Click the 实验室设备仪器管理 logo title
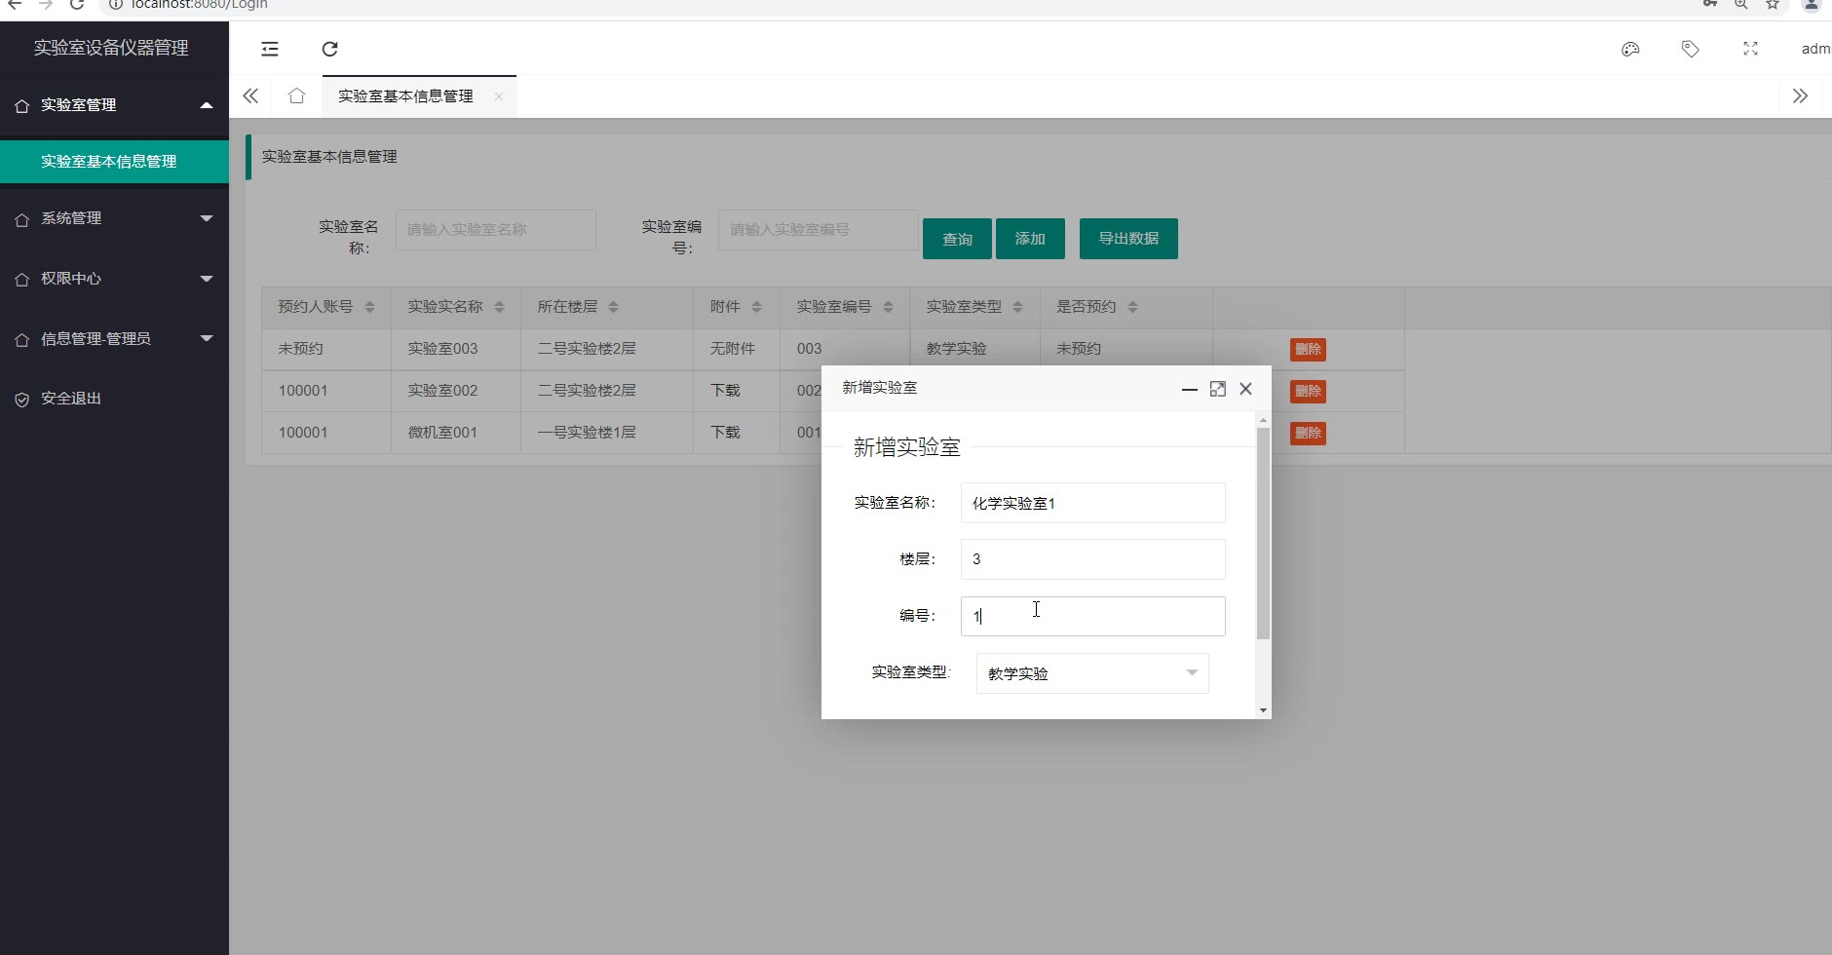 point(111,48)
